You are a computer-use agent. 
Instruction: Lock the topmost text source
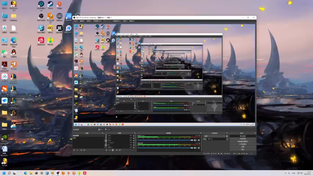click(x=134, y=136)
